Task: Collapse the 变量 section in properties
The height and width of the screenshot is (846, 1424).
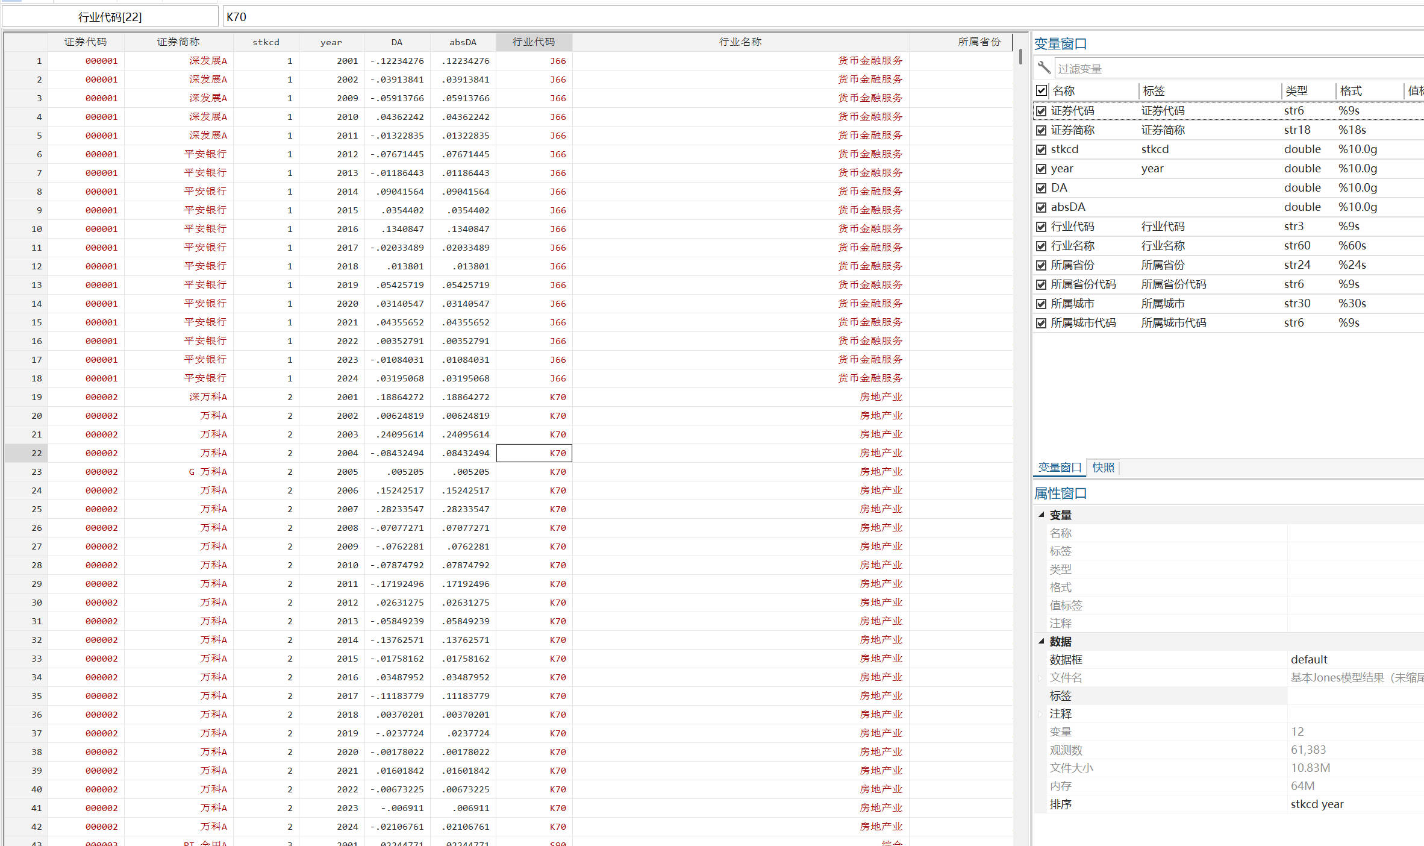Action: [1041, 515]
